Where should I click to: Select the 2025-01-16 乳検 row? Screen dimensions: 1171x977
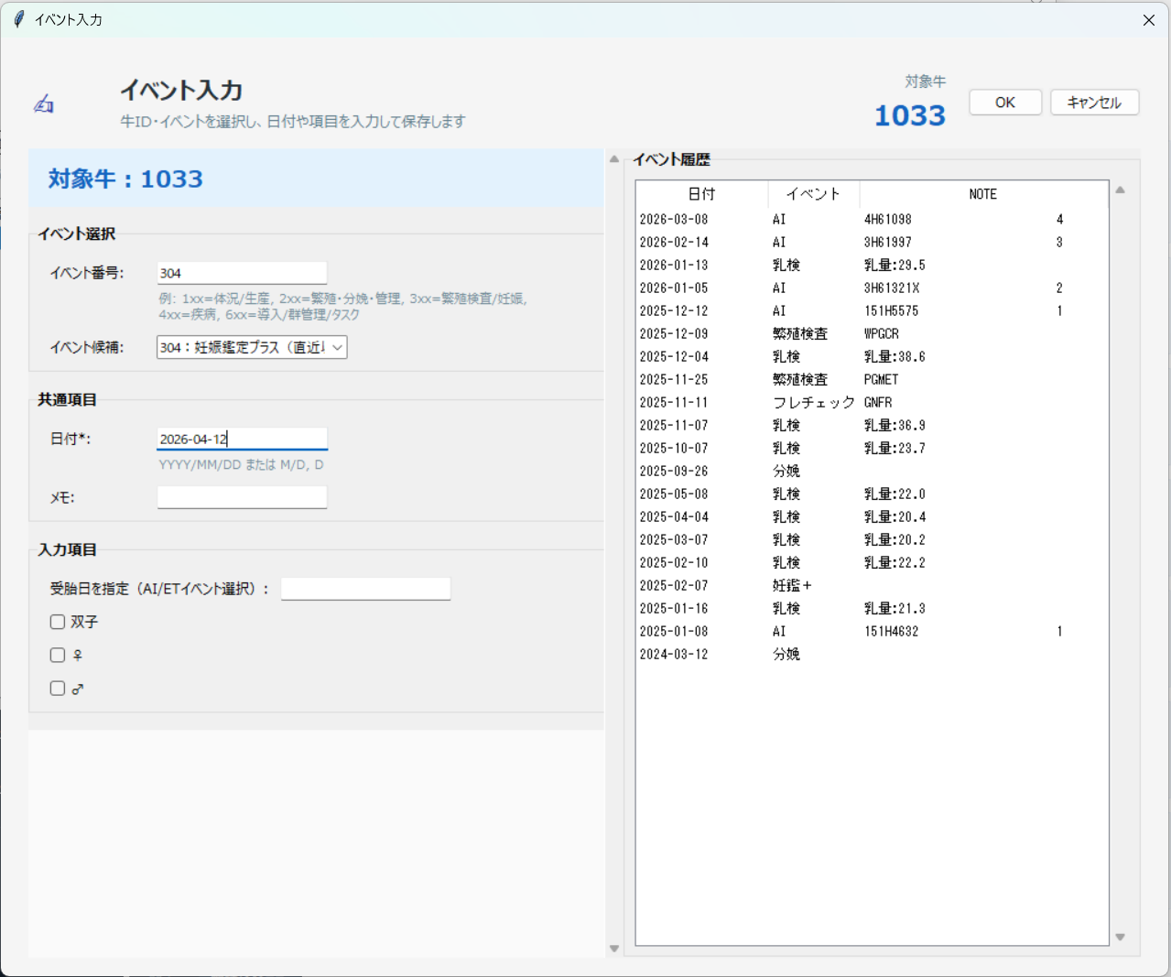click(872, 609)
